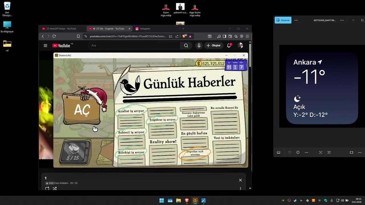Viewport: 365px width, 205px height.
Task: Favorite the photo with heart icon
Action: 290,153
